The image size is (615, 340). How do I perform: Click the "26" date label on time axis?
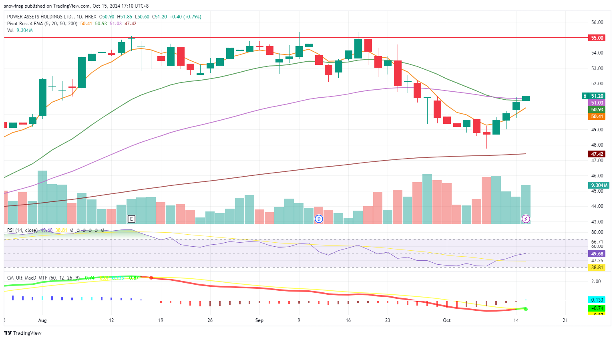[210, 320]
